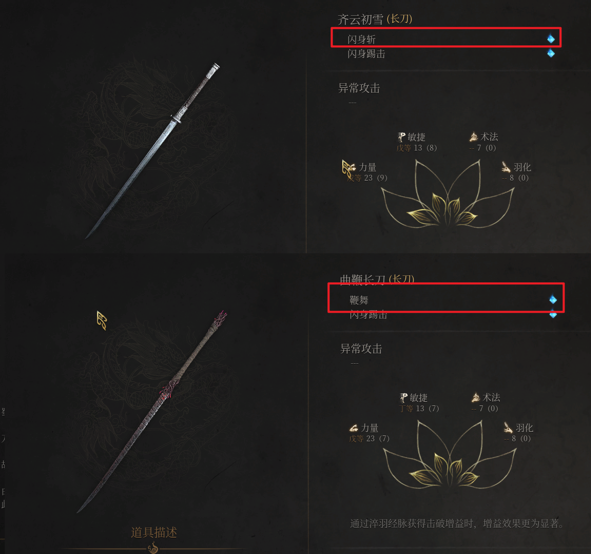The height and width of the screenshot is (554, 591).
Task: Click the upper golden lotus diagram
Action: point(448,194)
